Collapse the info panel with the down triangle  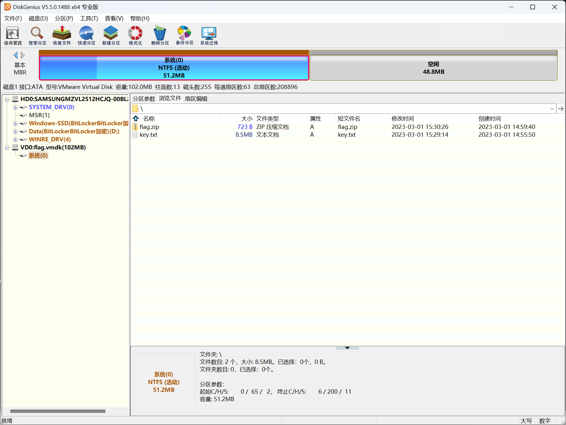(347, 348)
